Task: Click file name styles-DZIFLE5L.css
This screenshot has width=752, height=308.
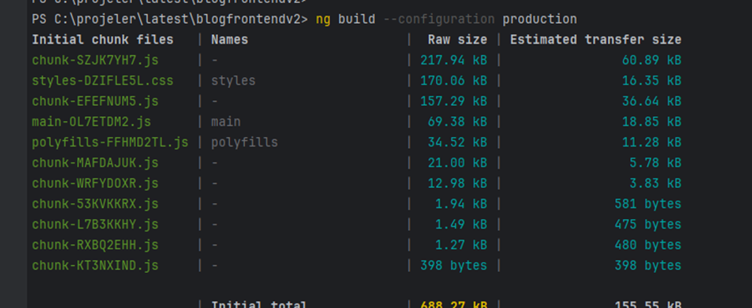Action: point(103,81)
